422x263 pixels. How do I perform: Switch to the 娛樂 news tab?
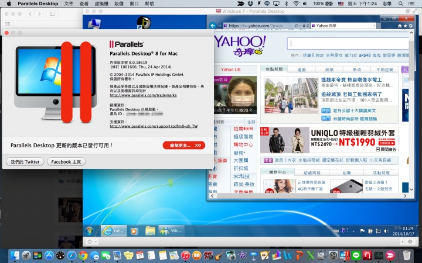coord(329,70)
